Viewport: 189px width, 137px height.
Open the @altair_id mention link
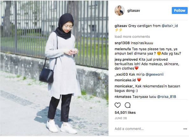pyautogui.click(x=170, y=26)
